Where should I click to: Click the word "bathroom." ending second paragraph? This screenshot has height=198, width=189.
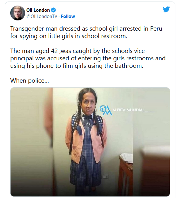129,66
